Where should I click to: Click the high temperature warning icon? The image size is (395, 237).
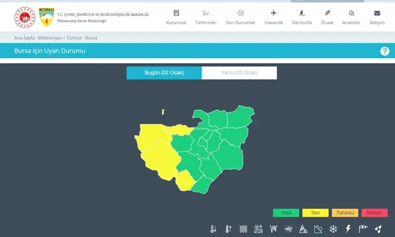(x=228, y=229)
